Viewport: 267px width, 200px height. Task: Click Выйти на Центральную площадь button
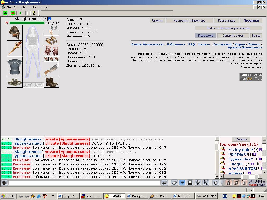click(228, 28)
